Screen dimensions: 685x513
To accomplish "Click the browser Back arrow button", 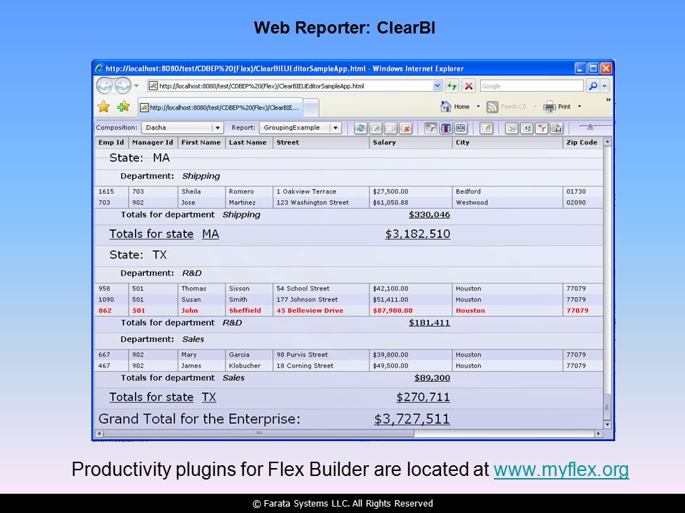I will click(105, 85).
